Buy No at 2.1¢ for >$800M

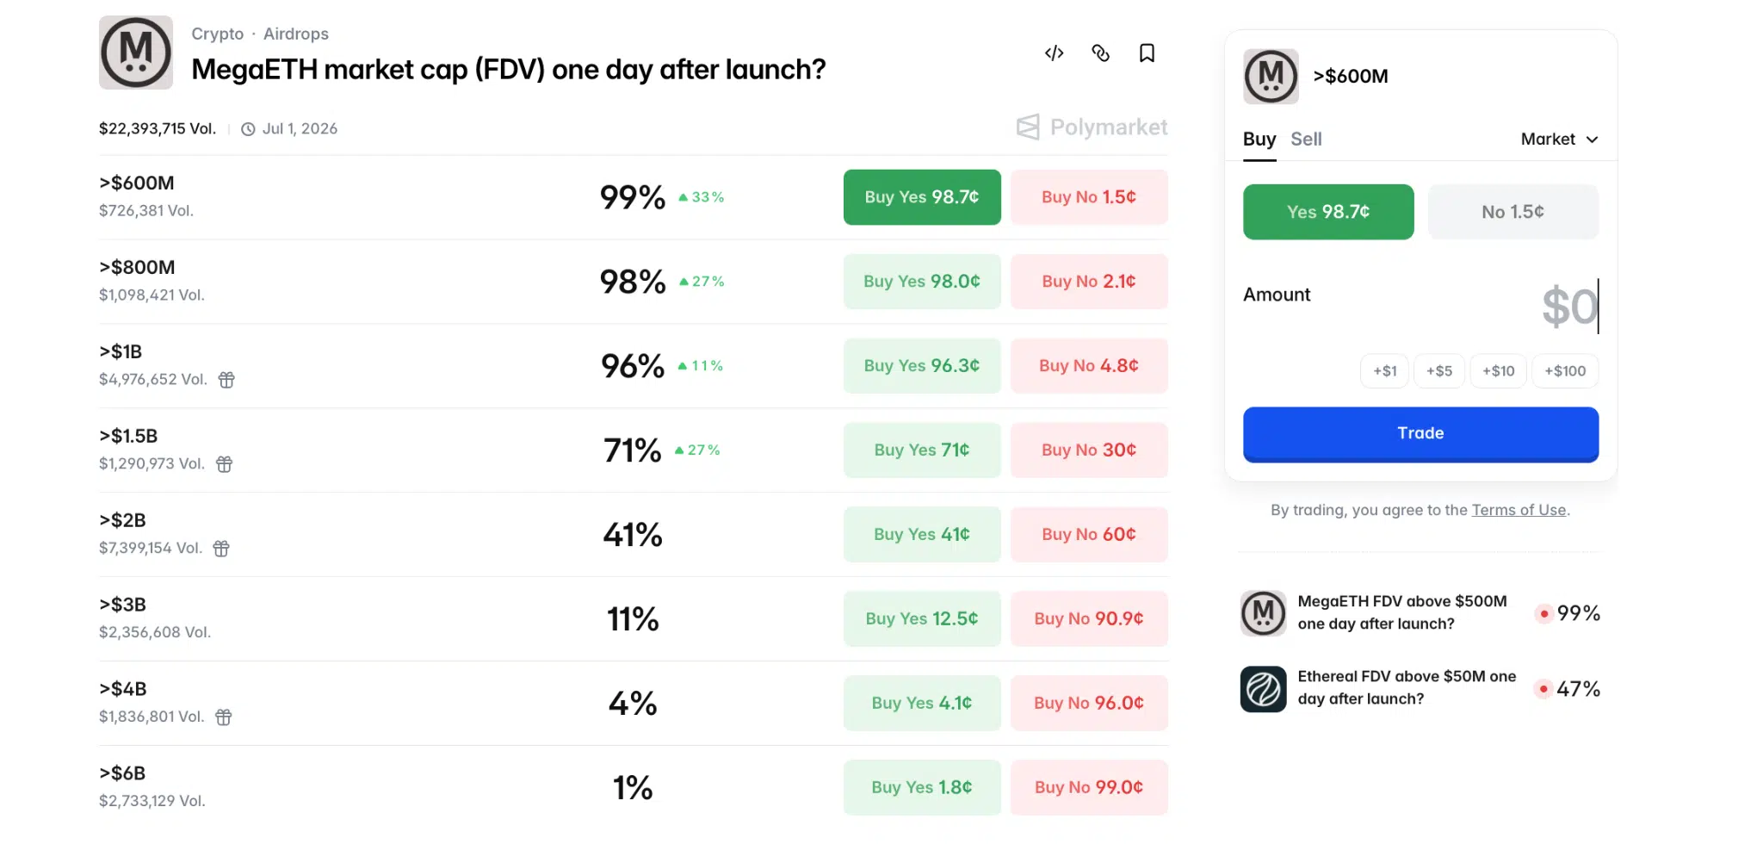(1089, 282)
